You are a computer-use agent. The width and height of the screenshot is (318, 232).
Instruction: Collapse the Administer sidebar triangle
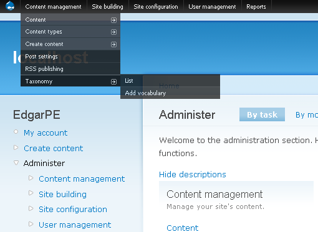pos(16,163)
